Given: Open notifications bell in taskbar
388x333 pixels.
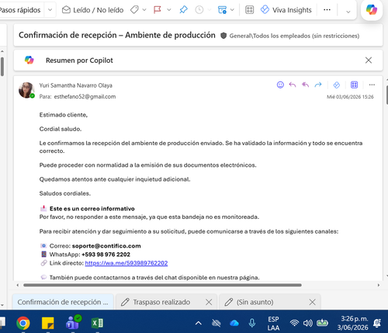Looking at the screenshot, I should pos(377,323).
